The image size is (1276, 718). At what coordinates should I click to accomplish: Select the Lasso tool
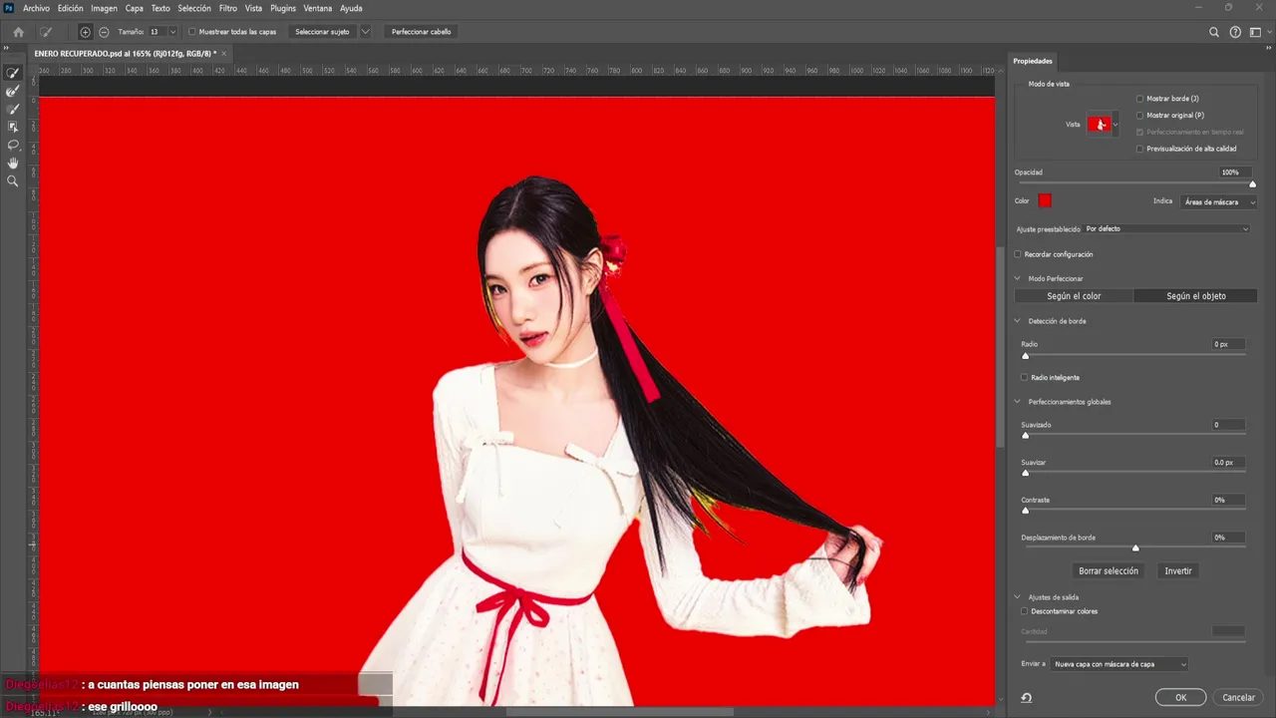pyautogui.click(x=13, y=146)
